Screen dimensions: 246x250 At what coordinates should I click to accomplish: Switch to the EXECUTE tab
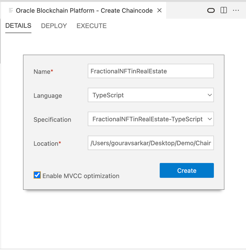click(91, 26)
